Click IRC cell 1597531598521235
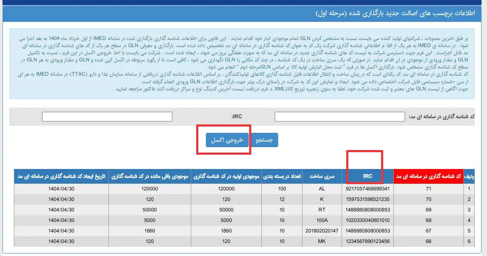Viewport: 487px width, 256px height. [x=368, y=199]
